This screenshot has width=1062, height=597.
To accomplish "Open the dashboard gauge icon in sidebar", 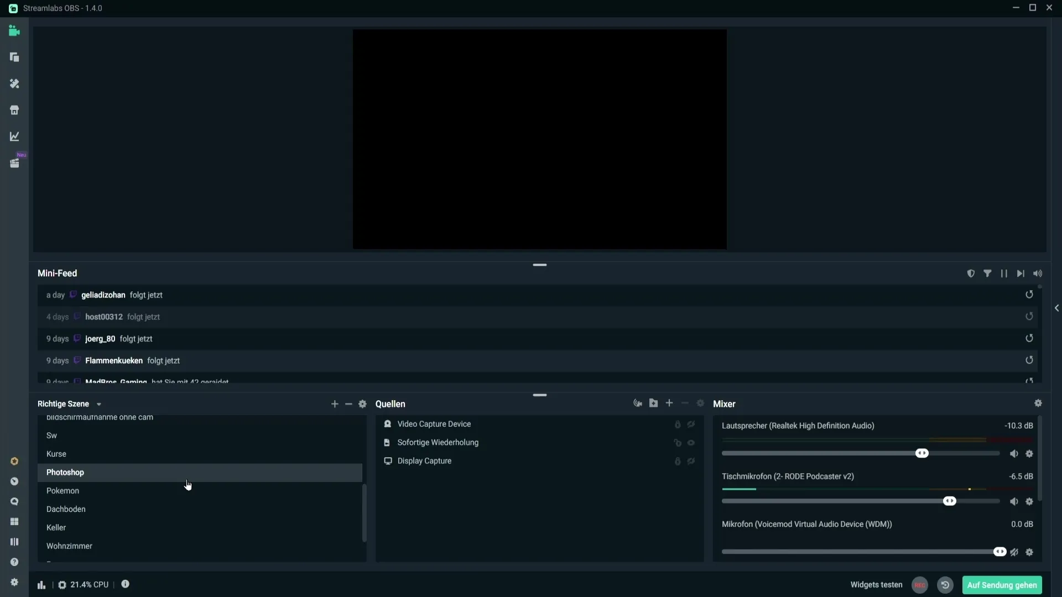I will coord(14,481).
